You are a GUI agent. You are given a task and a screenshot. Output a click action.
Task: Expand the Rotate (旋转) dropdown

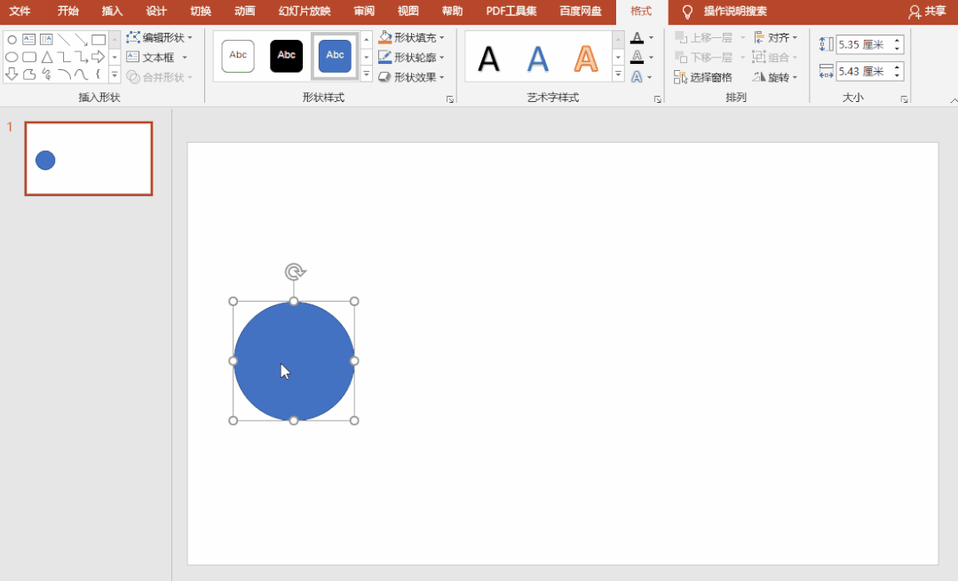coord(776,77)
